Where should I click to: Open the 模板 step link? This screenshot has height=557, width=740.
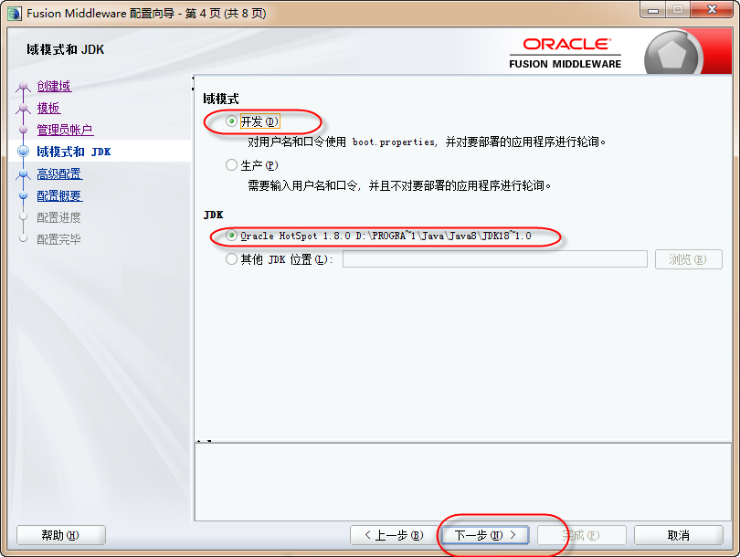(x=49, y=108)
